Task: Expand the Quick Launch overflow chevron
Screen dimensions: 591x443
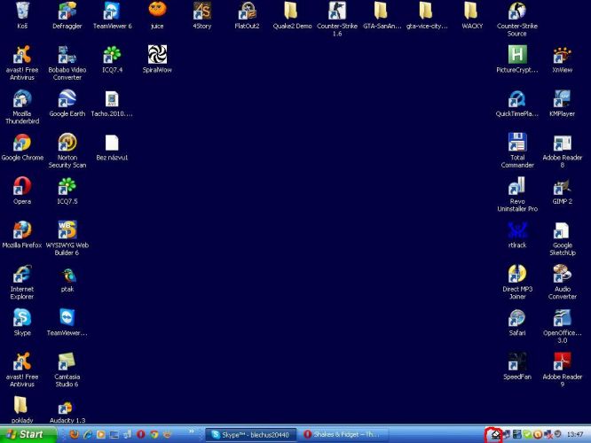Action: point(191,431)
